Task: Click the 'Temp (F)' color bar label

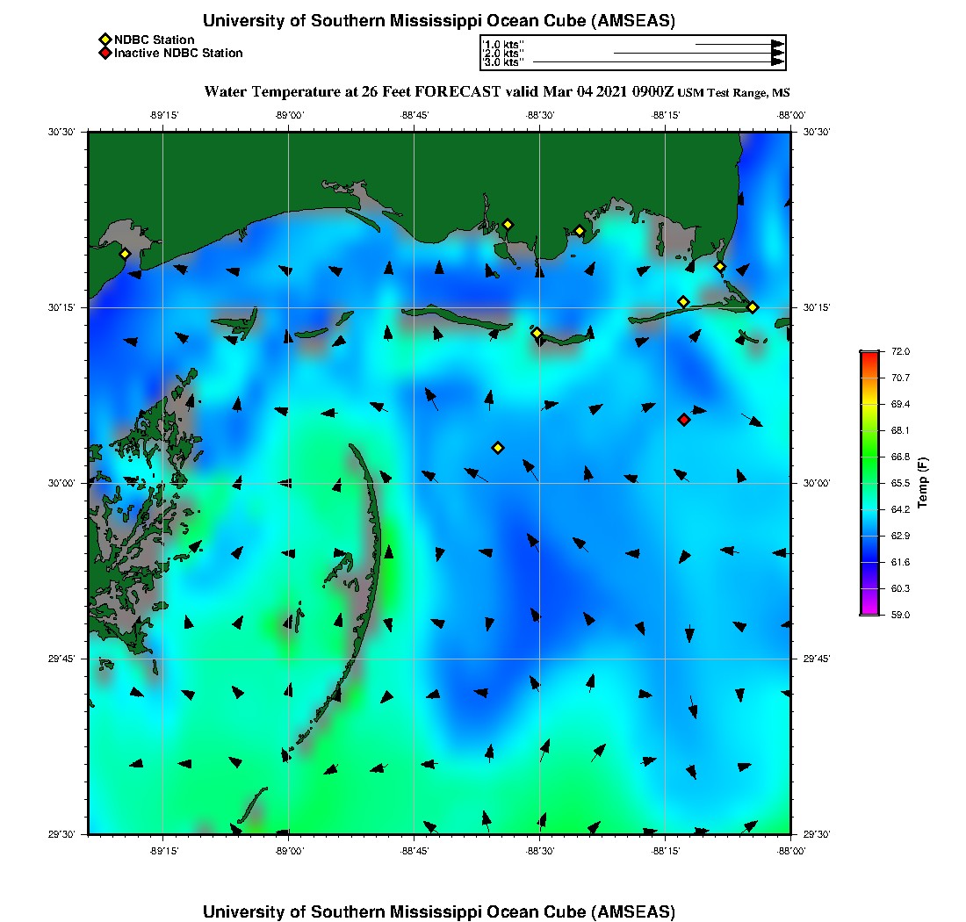Action: [922, 483]
